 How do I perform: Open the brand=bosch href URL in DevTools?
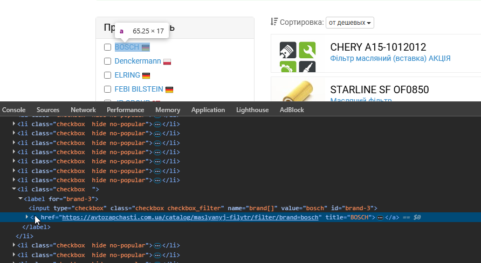pos(190,217)
